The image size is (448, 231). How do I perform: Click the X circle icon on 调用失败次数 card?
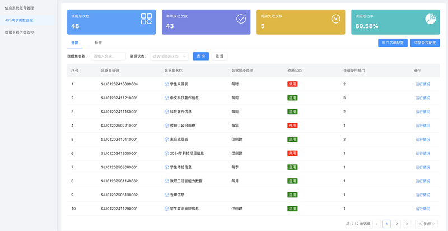click(335, 19)
